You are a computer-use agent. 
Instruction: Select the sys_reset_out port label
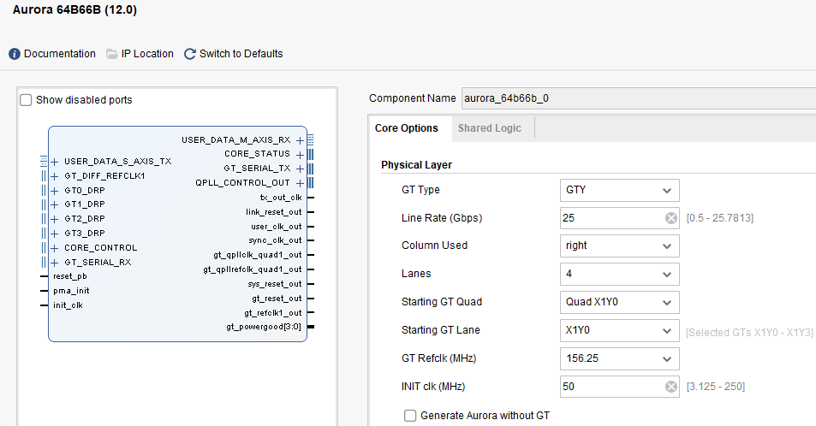[275, 284]
